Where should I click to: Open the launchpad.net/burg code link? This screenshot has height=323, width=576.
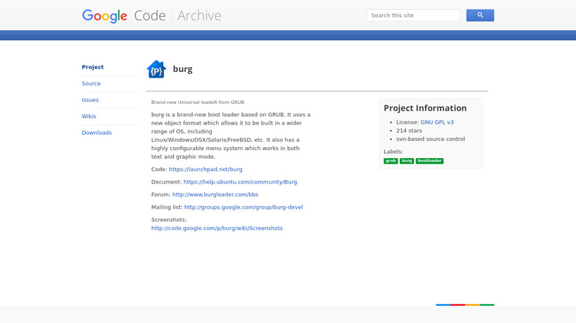pos(205,170)
